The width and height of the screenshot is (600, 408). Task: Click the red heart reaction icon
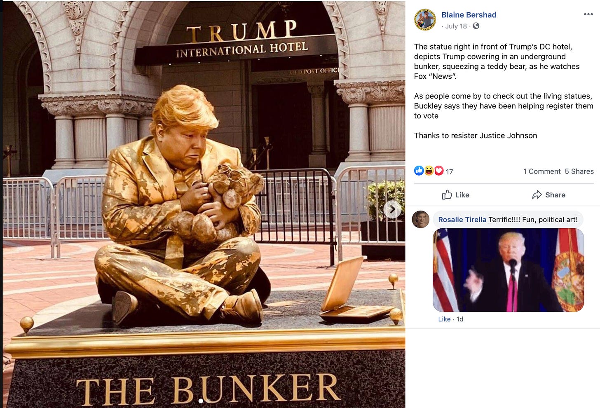439,171
